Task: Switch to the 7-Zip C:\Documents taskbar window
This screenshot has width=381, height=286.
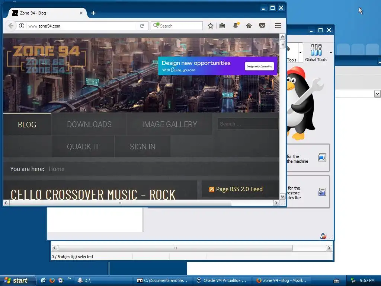Action: tap(163, 280)
